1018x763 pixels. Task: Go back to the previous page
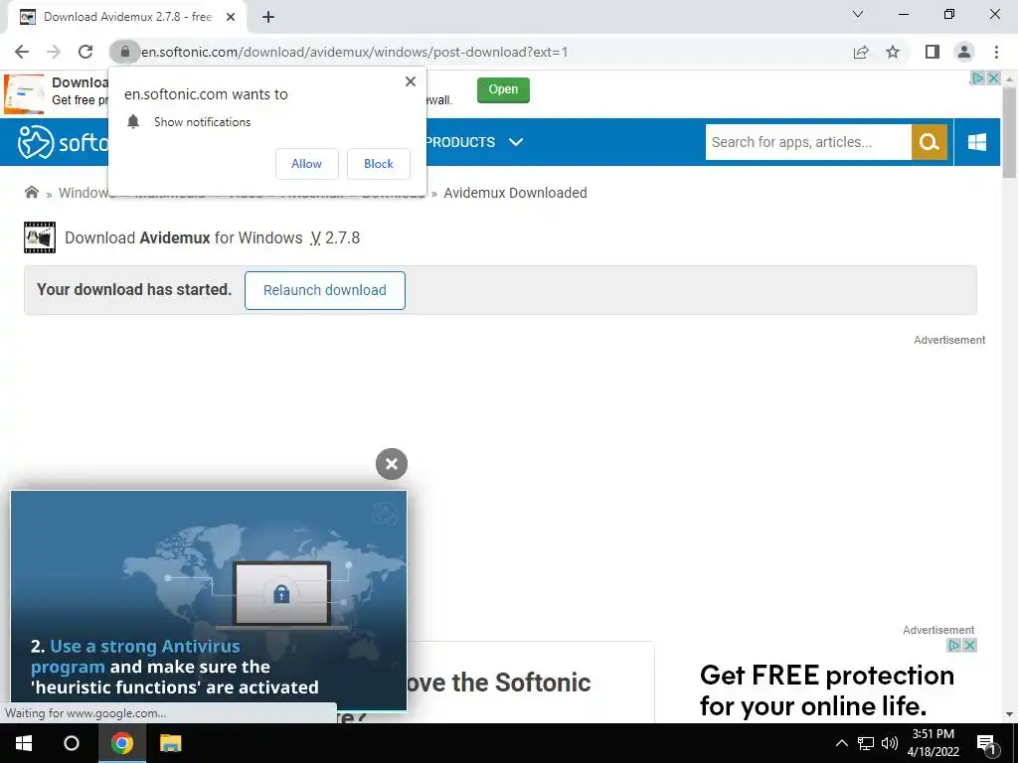(x=22, y=52)
